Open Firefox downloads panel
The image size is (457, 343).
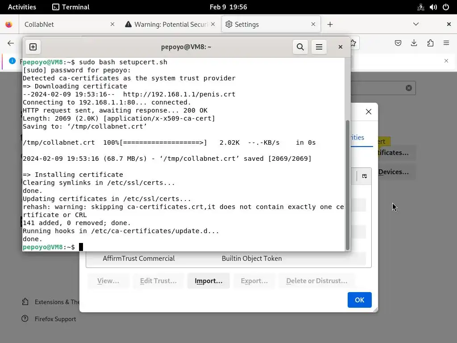click(x=414, y=43)
